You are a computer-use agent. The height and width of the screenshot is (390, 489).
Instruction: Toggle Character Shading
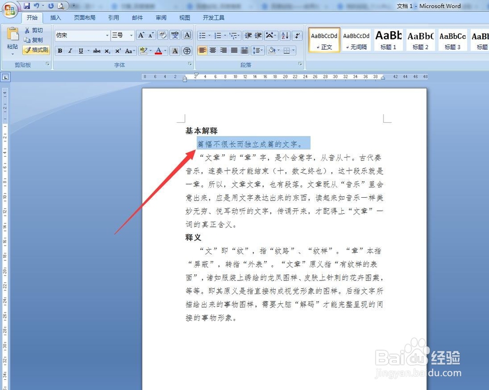pyautogui.click(x=175, y=50)
